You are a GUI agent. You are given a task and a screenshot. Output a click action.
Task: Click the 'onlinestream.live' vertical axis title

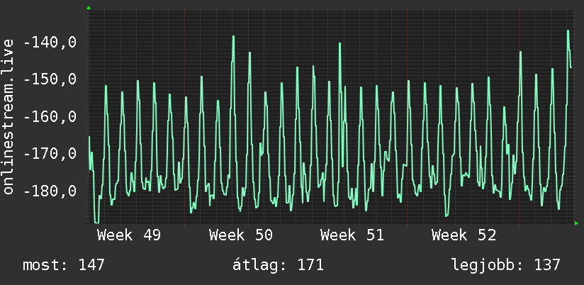9,116
